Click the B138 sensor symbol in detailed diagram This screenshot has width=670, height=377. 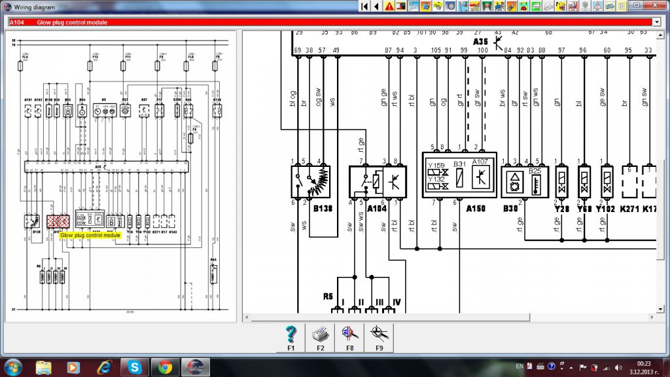[x=311, y=182]
